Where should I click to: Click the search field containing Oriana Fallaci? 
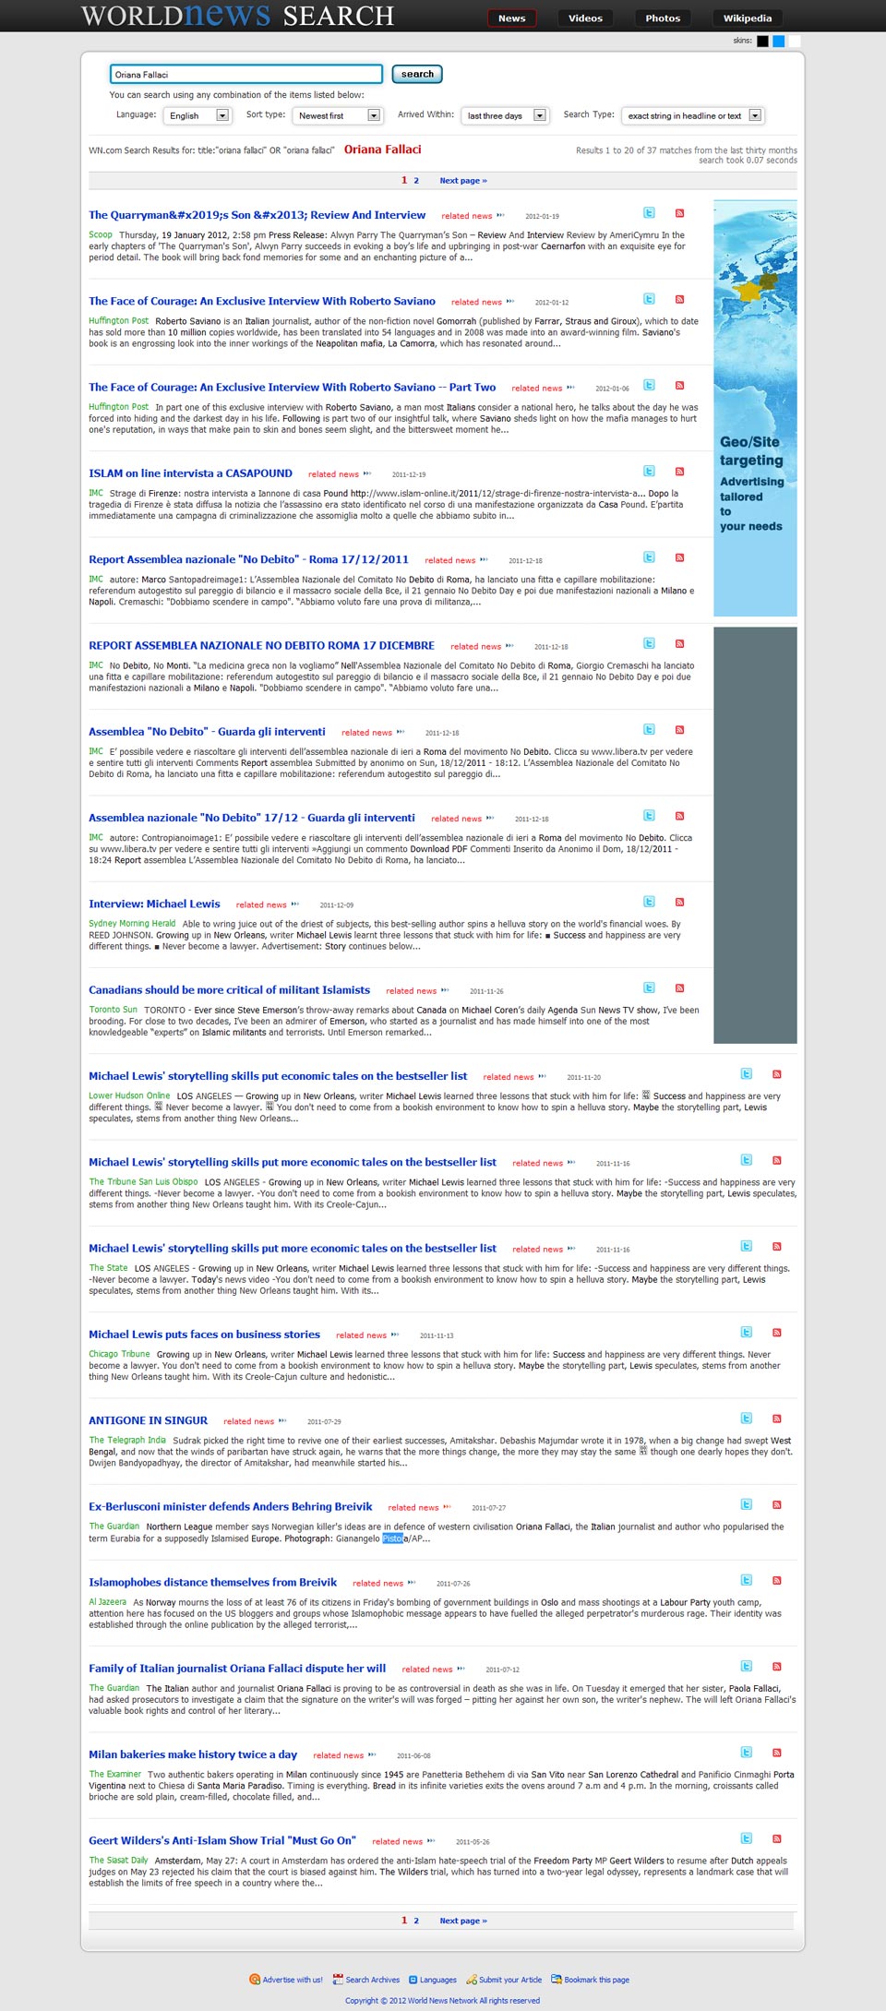246,75
